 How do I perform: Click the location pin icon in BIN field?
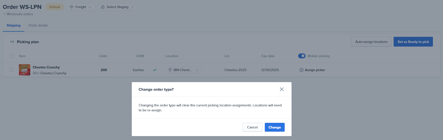pyautogui.click(x=170, y=70)
